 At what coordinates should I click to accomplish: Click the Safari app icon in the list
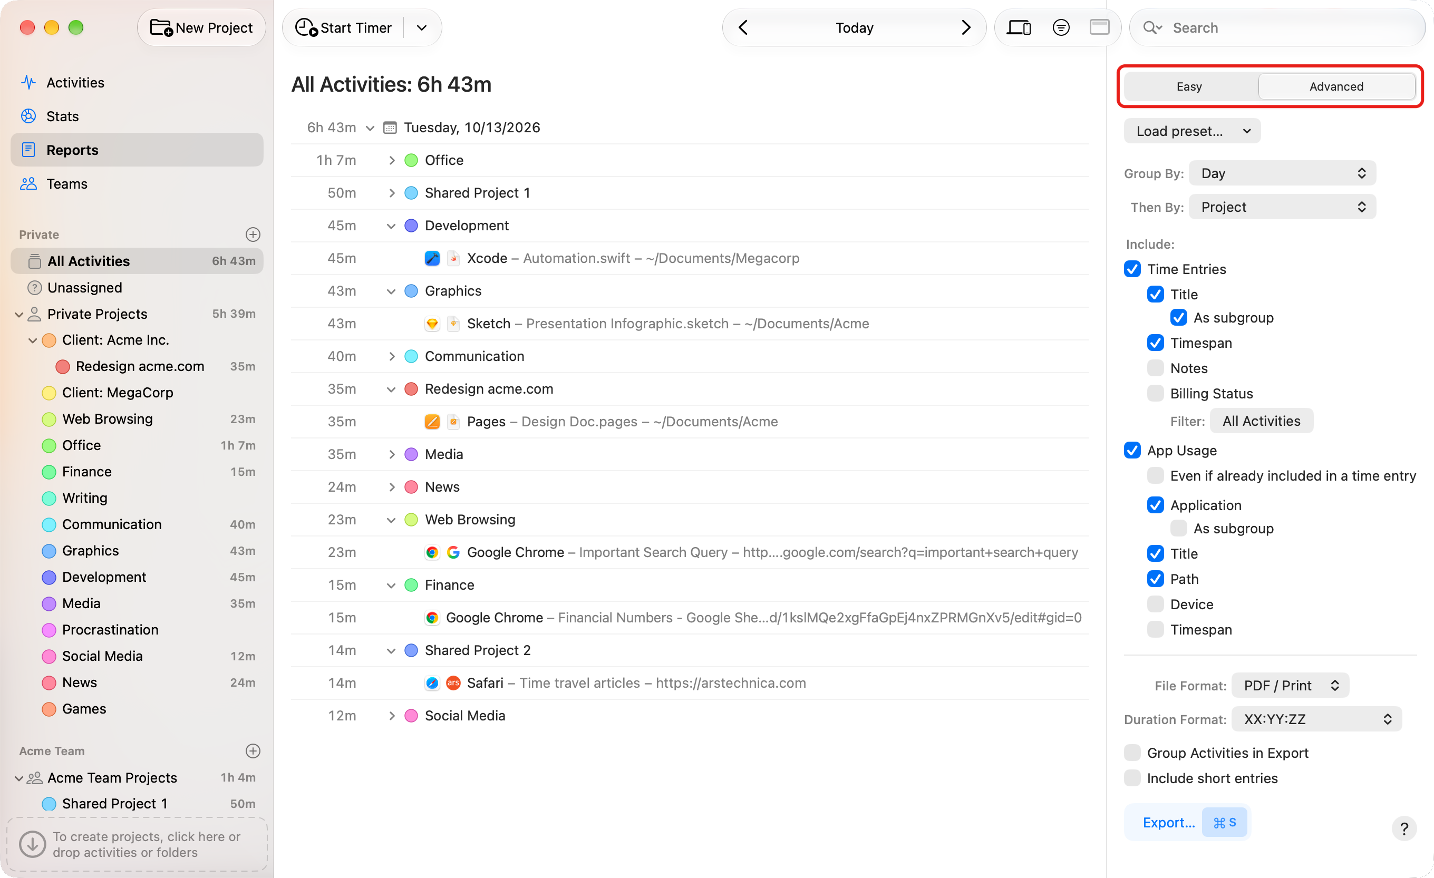432,682
